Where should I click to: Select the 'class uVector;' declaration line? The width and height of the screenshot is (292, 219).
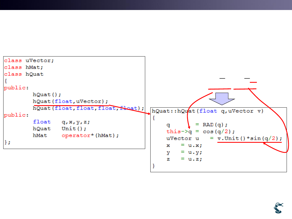[29, 61]
